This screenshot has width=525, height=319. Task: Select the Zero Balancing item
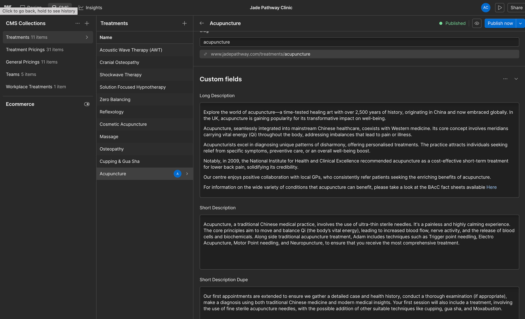145,100
